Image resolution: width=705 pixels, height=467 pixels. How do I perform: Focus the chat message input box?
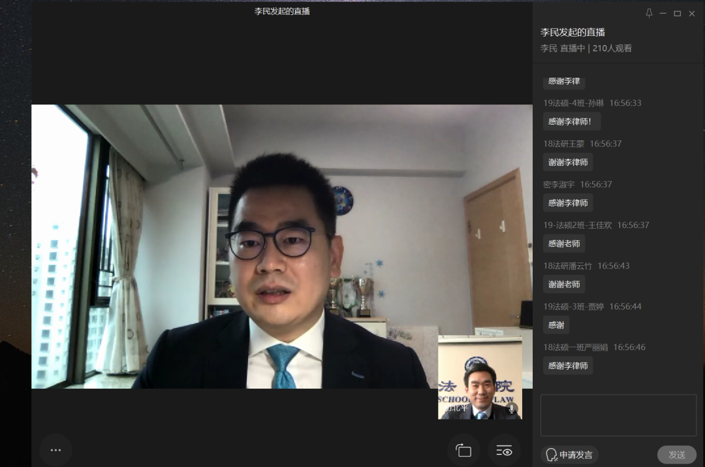[618, 415]
